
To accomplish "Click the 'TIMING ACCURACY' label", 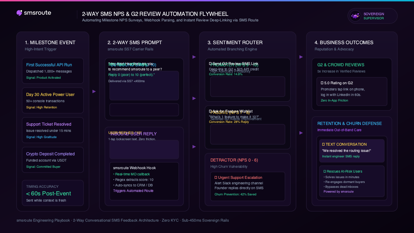I will [x=42, y=187].
